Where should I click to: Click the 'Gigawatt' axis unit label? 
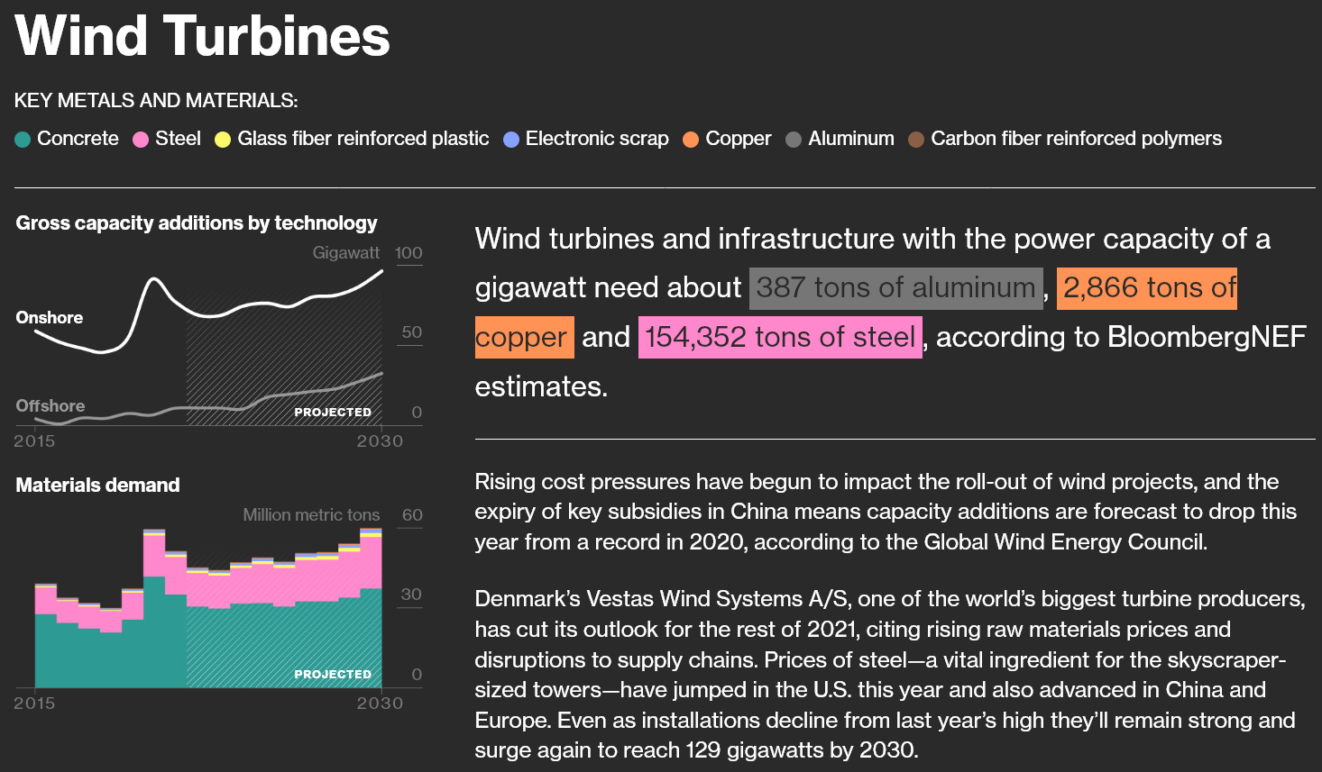pos(346,253)
